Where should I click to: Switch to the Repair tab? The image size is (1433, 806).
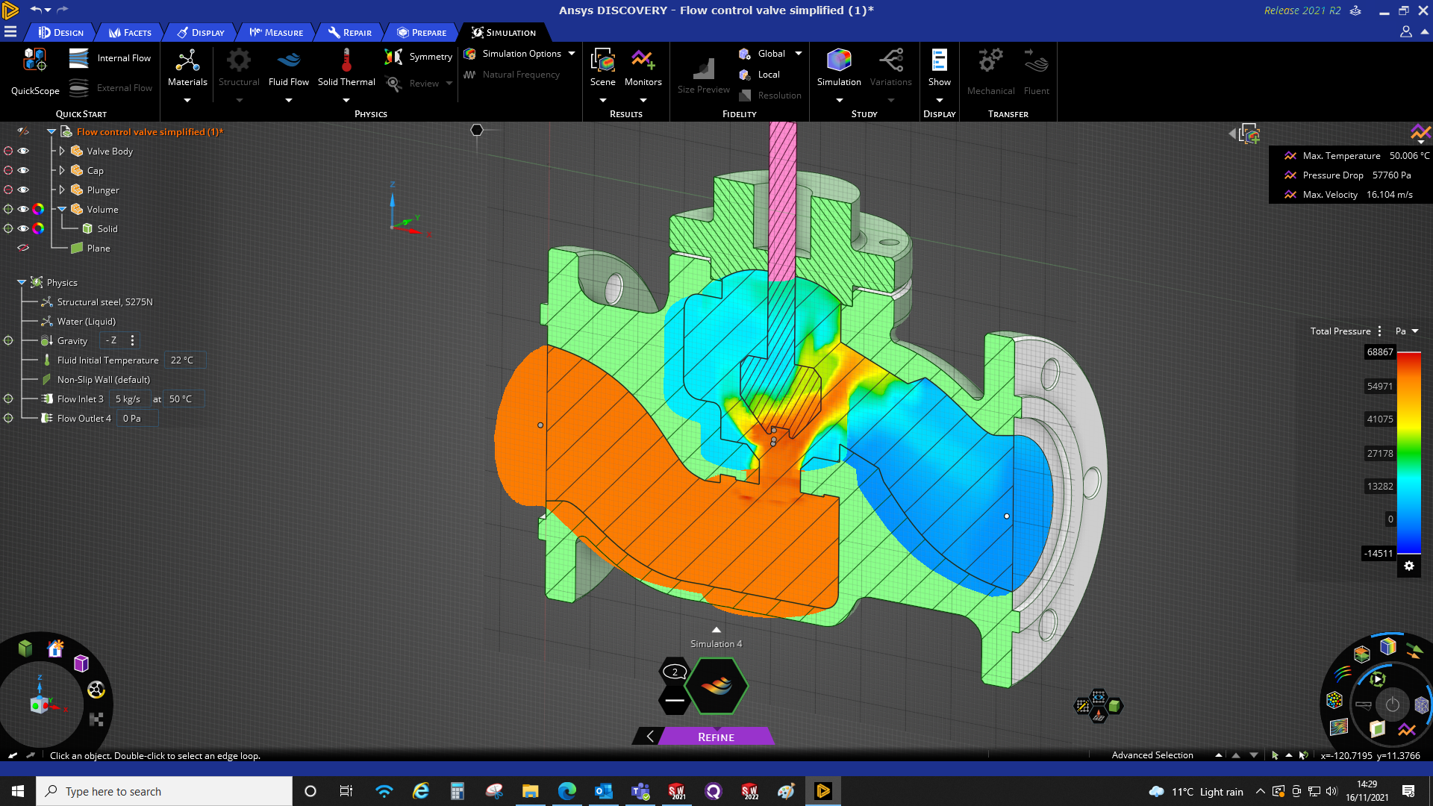(x=350, y=32)
